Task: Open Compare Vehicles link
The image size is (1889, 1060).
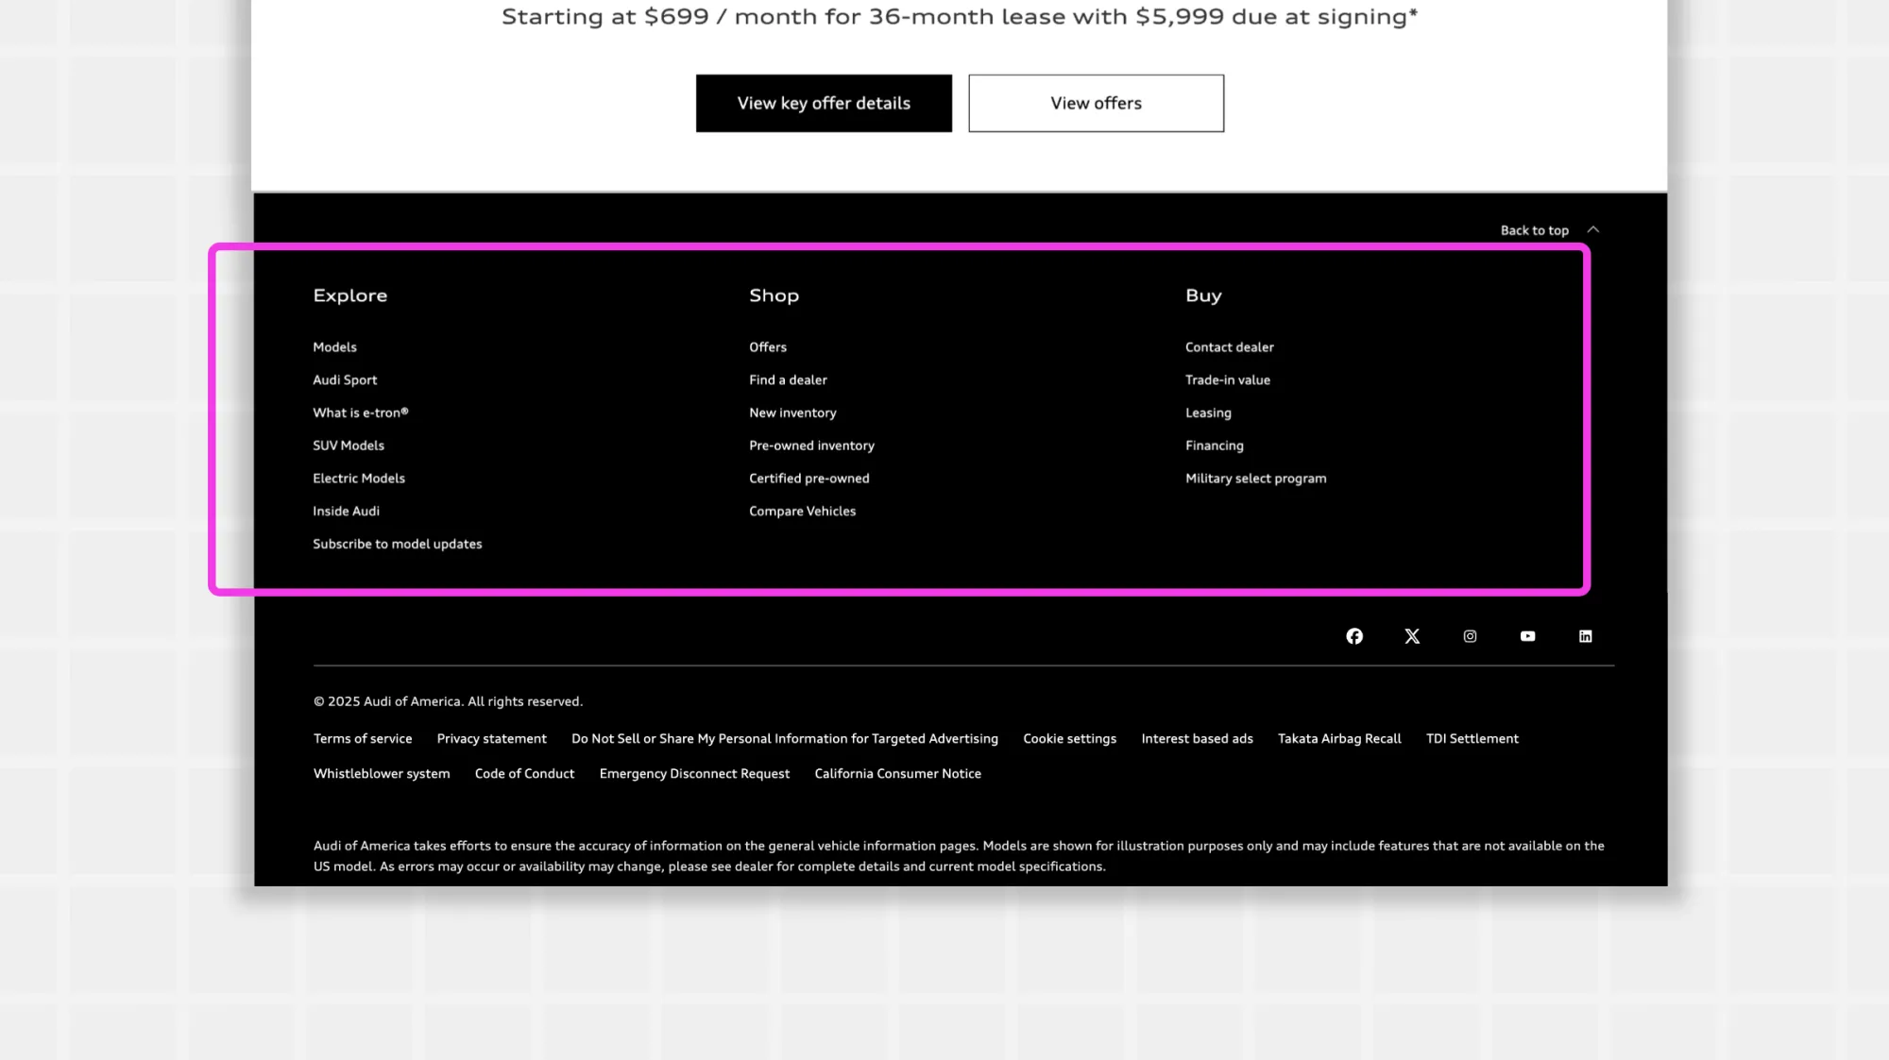Action: [802, 511]
